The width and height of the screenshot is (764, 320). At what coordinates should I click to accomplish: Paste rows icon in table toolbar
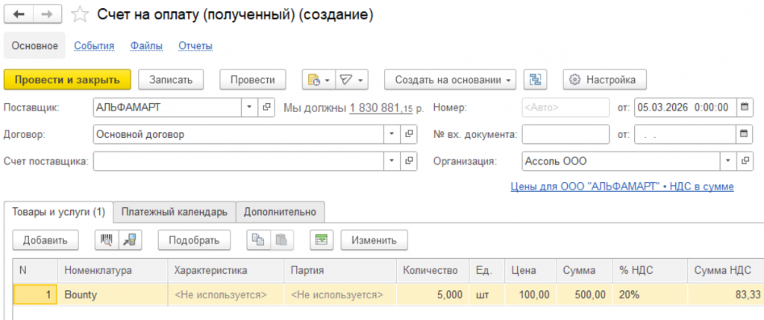281,239
